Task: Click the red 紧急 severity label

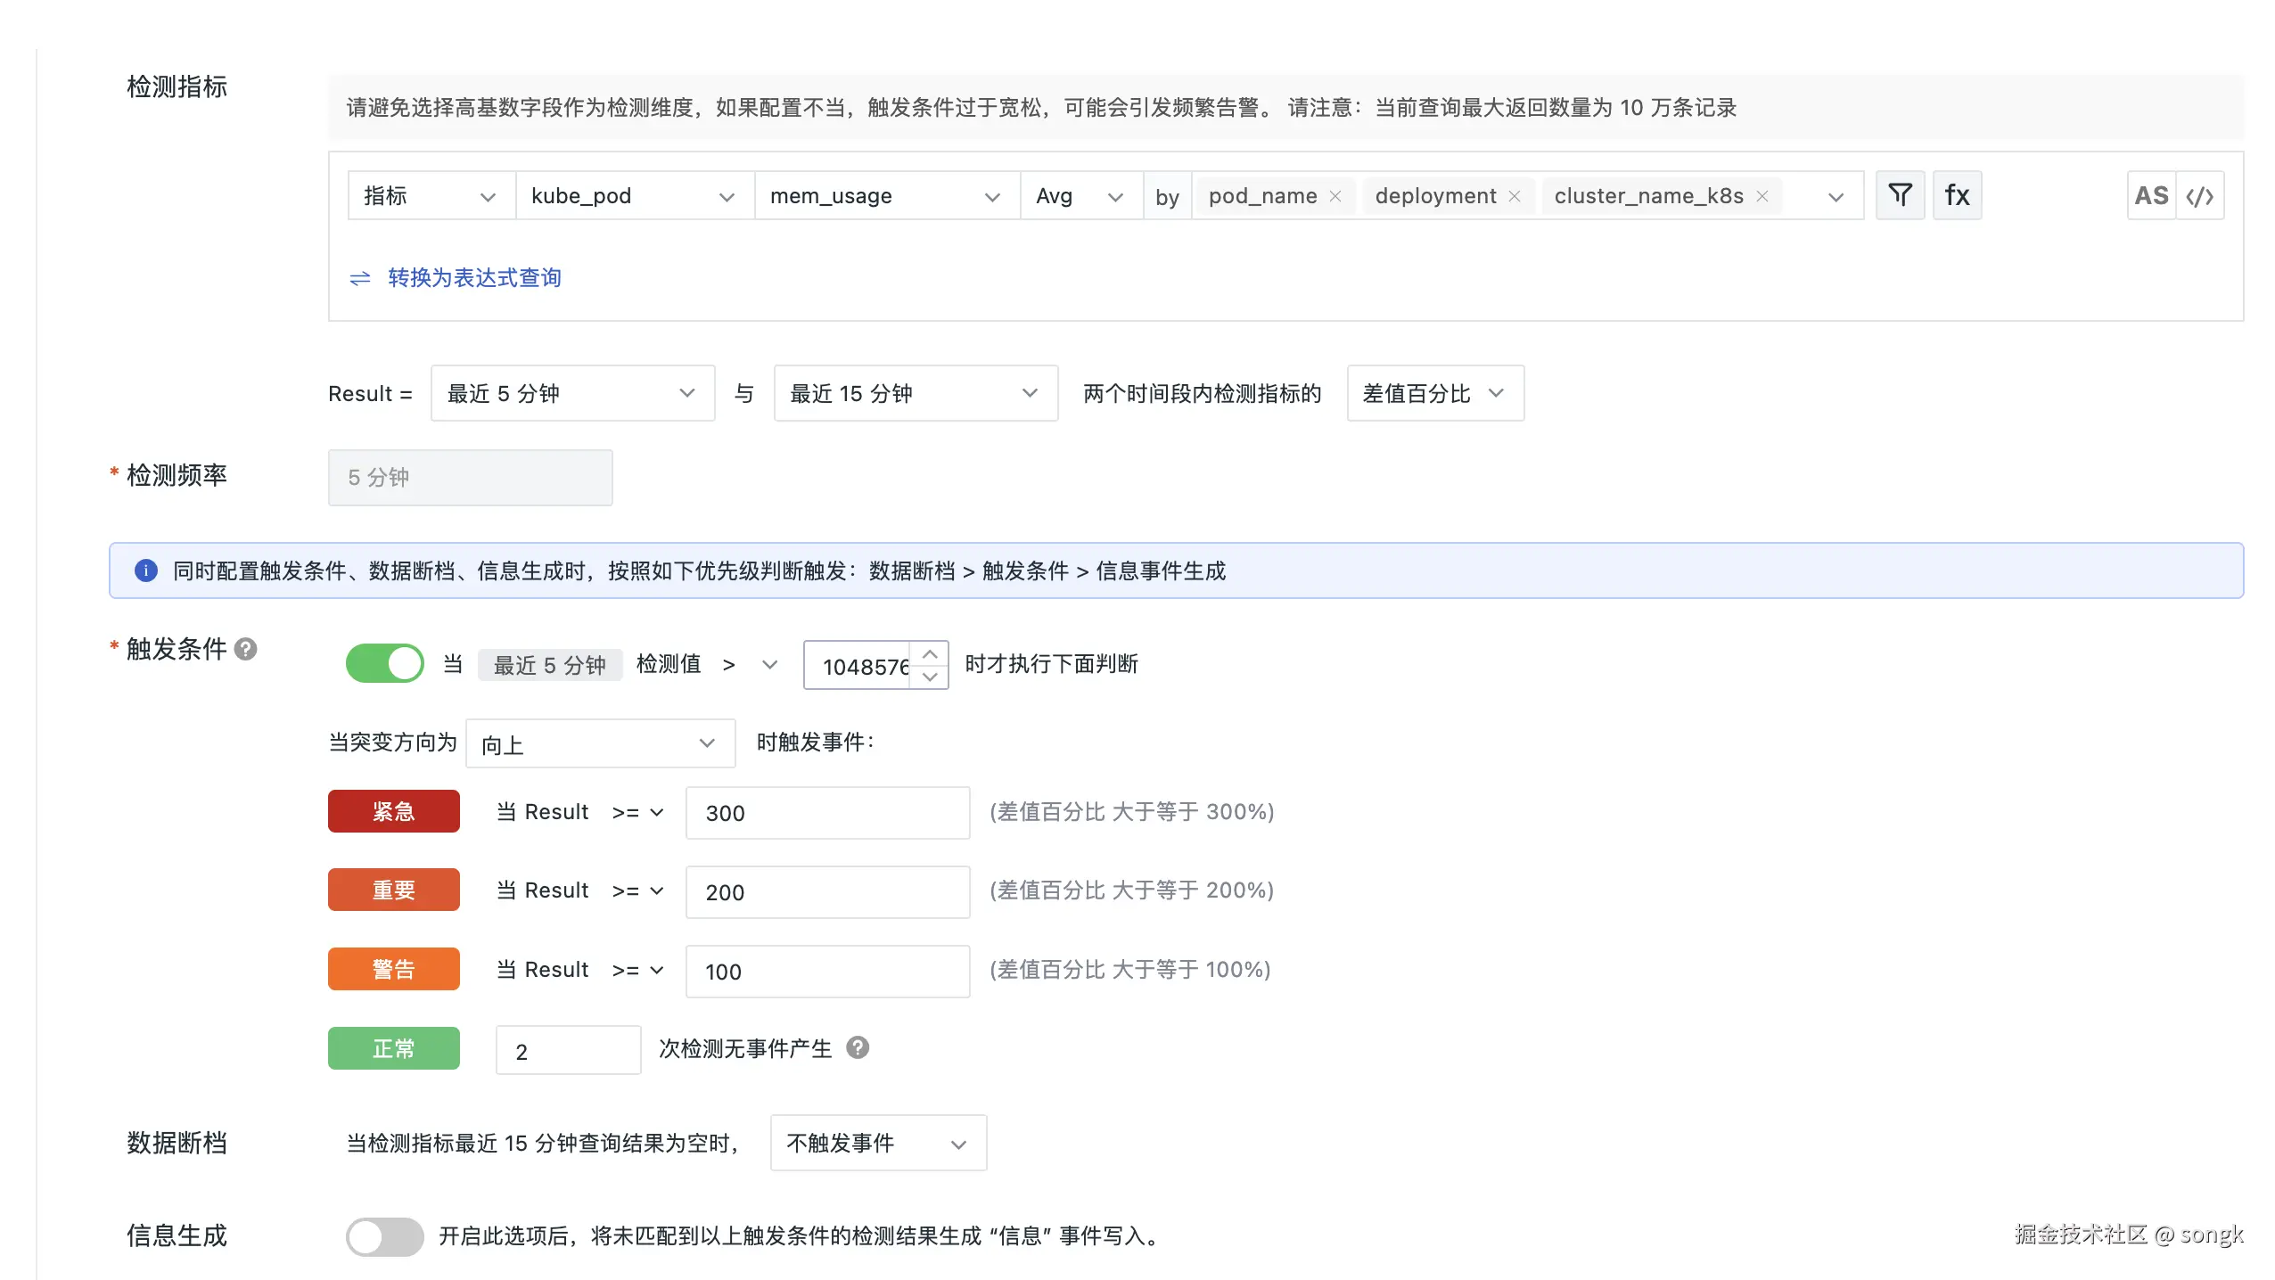Action: (x=393, y=811)
